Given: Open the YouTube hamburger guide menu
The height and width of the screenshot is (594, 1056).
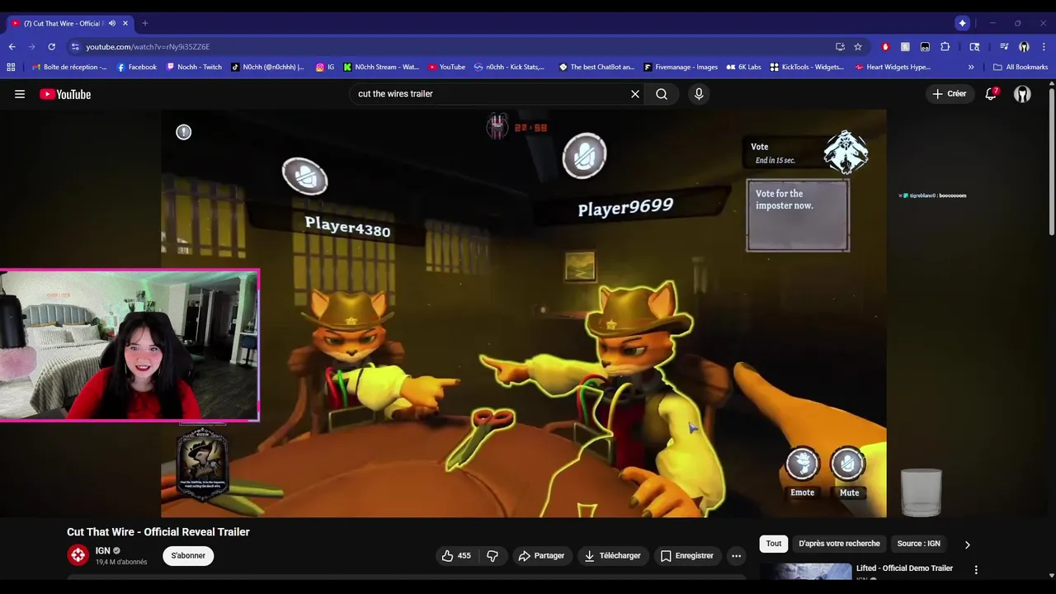Looking at the screenshot, I should point(20,94).
